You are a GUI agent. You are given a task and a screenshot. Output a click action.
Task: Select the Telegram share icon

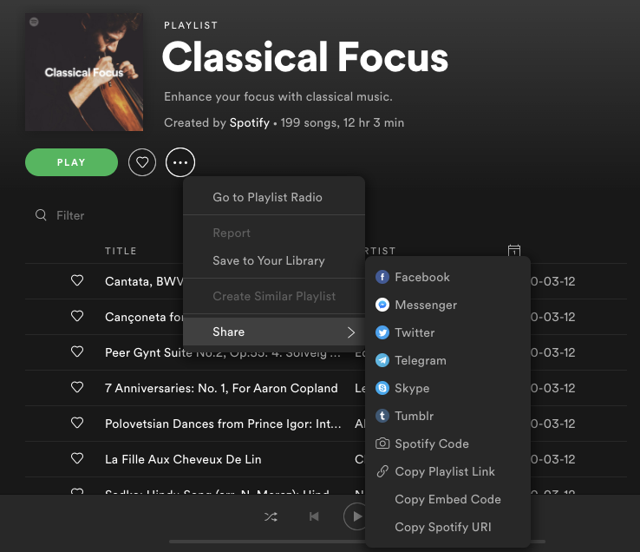tap(382, 361)
